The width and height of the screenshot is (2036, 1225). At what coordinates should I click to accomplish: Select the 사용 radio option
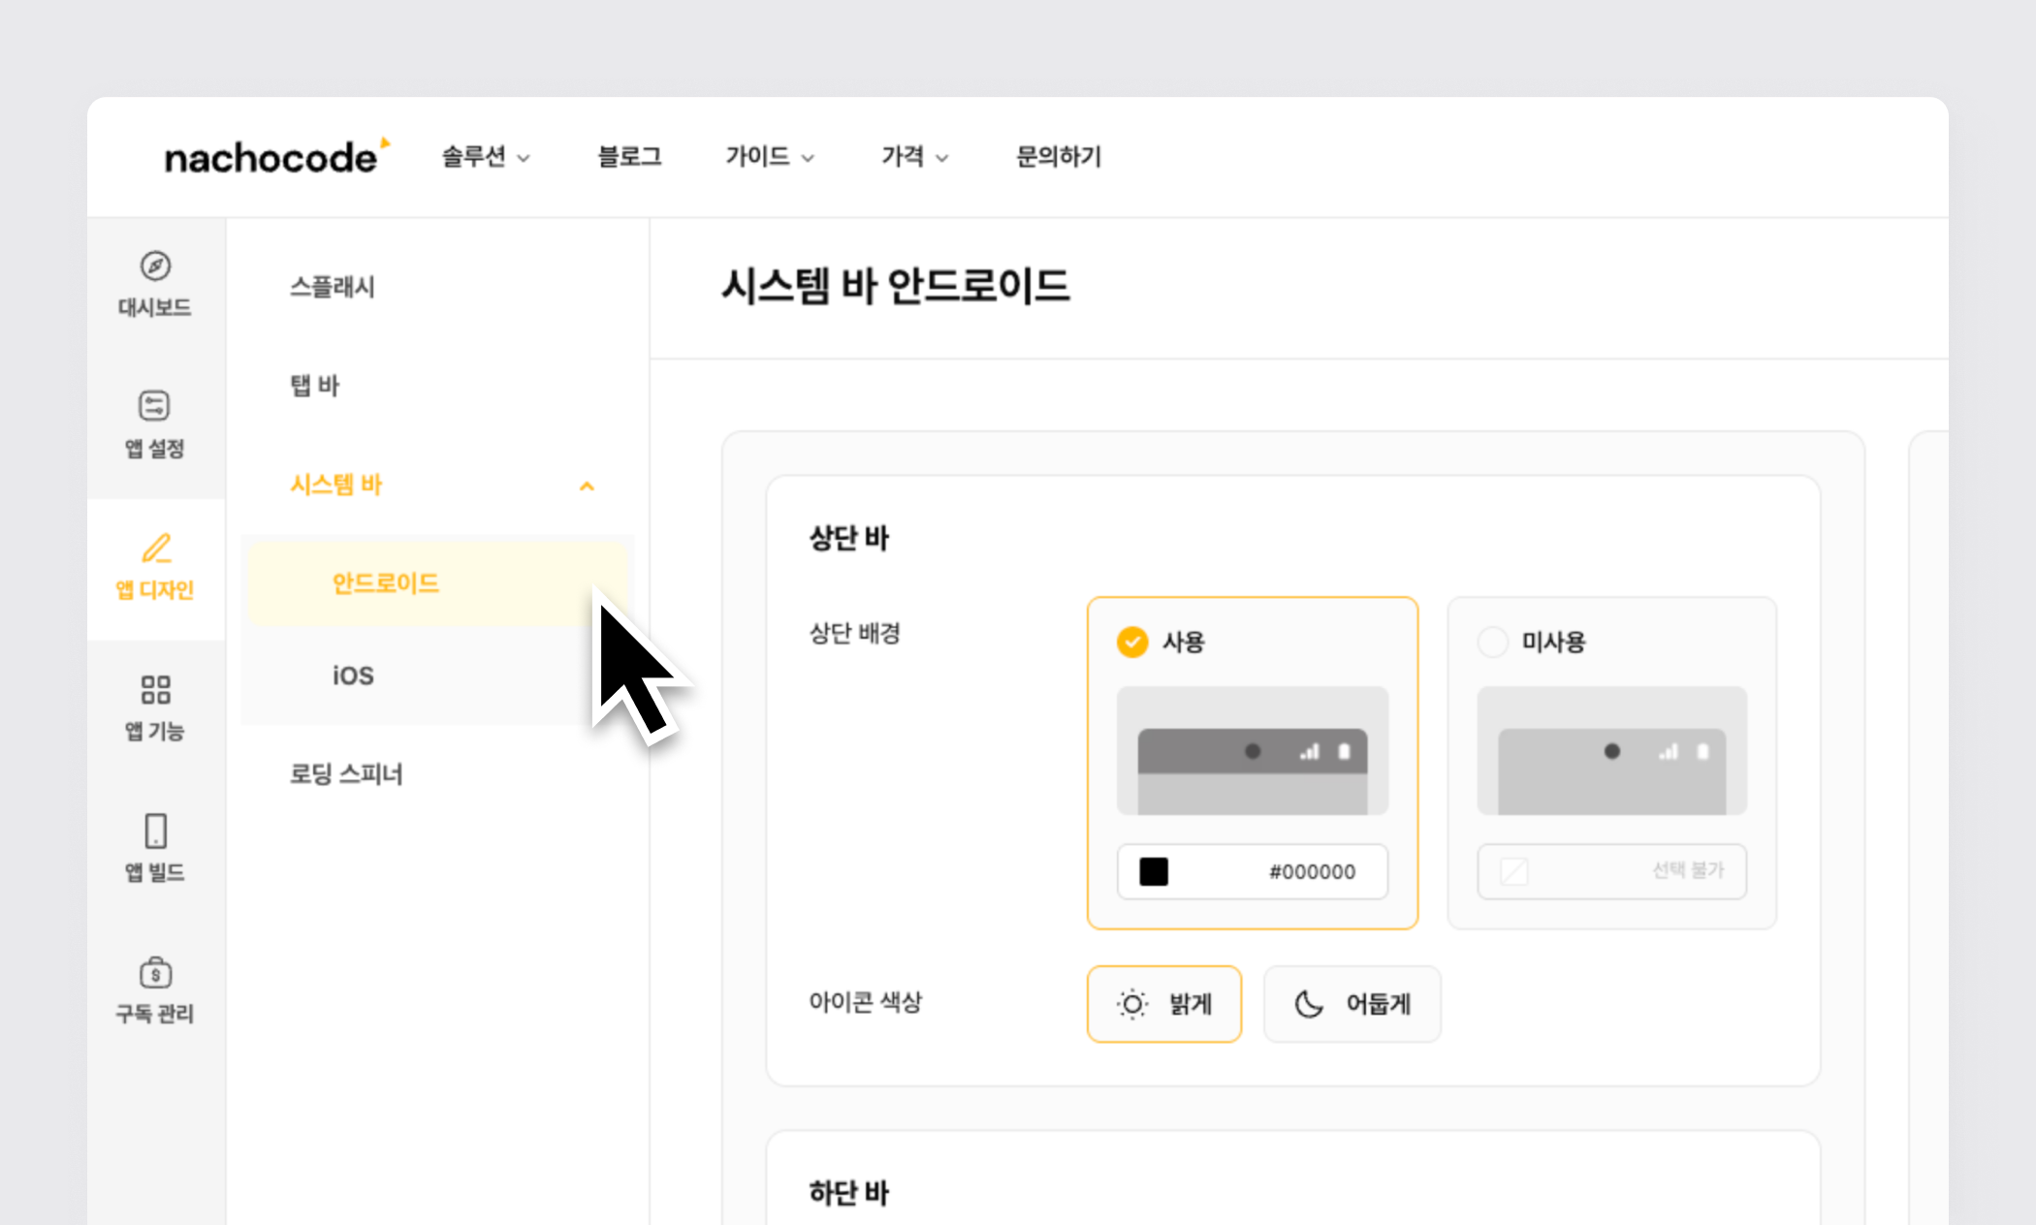coord(1132,642)
